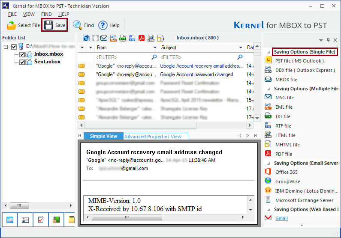This screenshot has height=238, width=341.
Task: Toggle the Inbox.mbox checkbox
Action: click(22, 54)
